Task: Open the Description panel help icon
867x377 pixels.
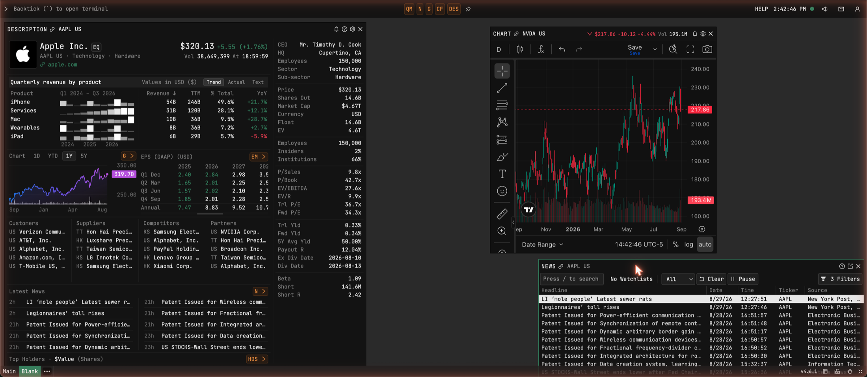Action: click(344, 29)
